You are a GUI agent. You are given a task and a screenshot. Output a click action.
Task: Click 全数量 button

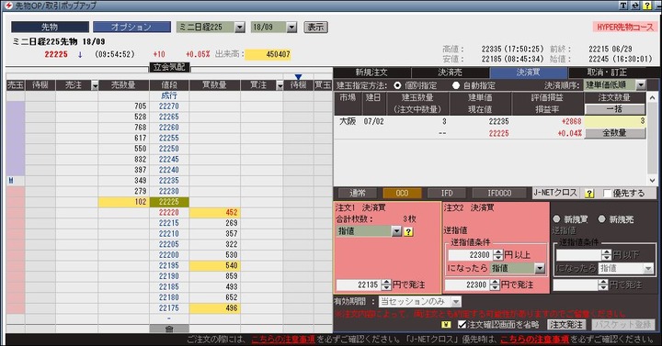click(x=614, y=133)
